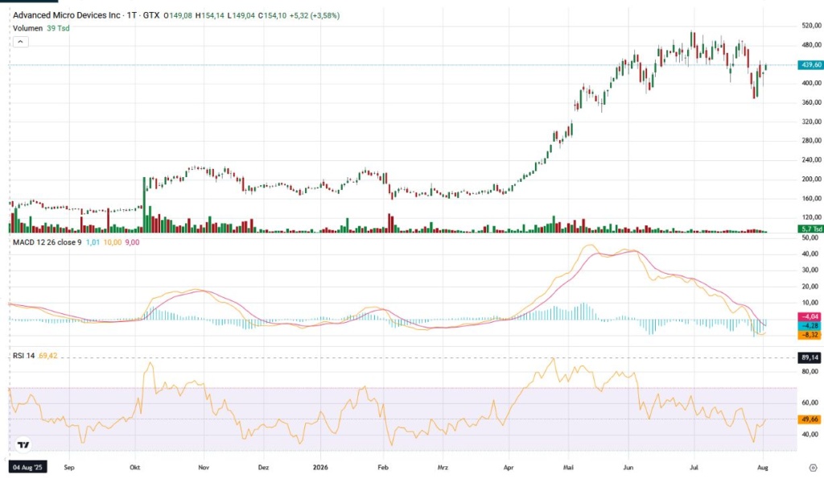Click the Jun label on time axis
The image size is (824, 479).
click(x=628, y=468)
